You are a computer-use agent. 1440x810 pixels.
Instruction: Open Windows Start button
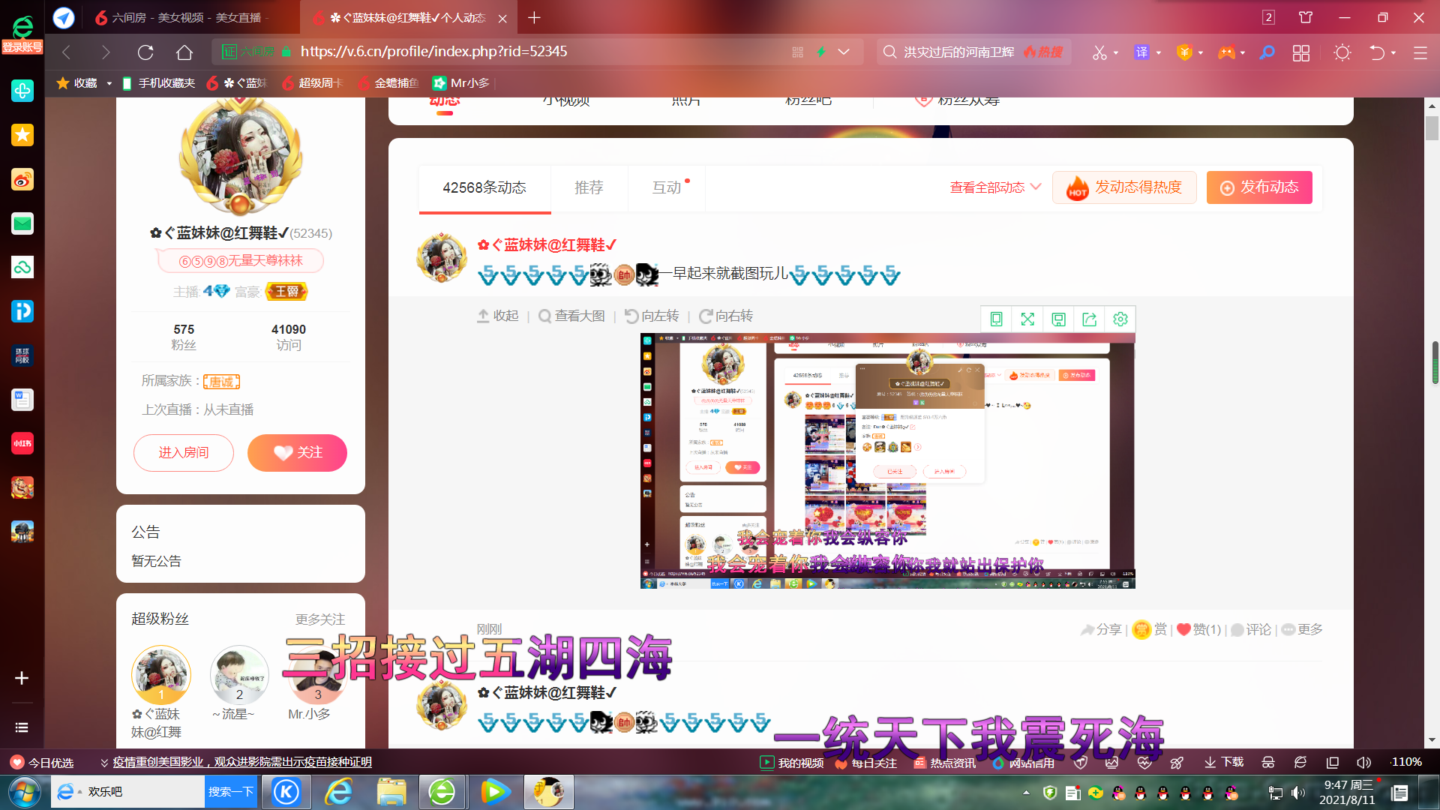(24, 792)
